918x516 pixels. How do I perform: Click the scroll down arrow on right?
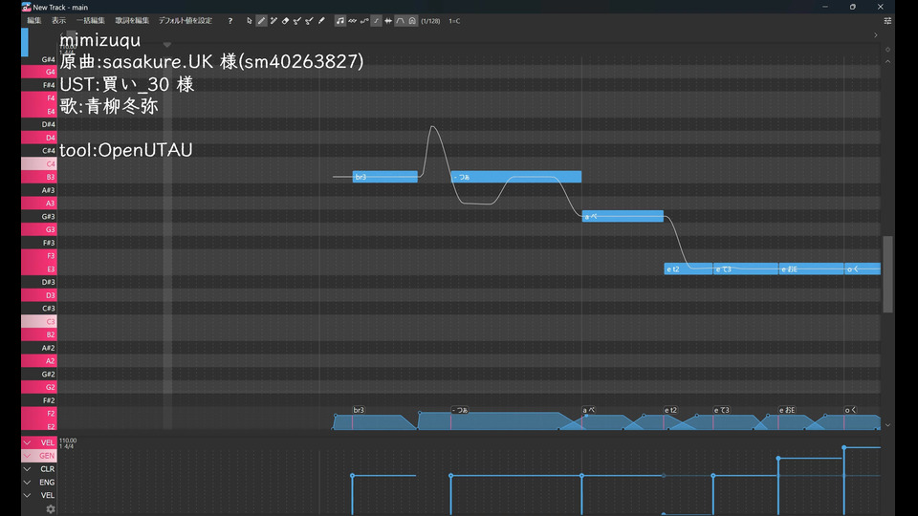point(887,425)
